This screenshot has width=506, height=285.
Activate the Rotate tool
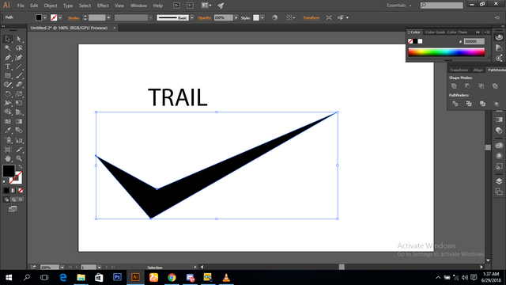tap(8, 94)
